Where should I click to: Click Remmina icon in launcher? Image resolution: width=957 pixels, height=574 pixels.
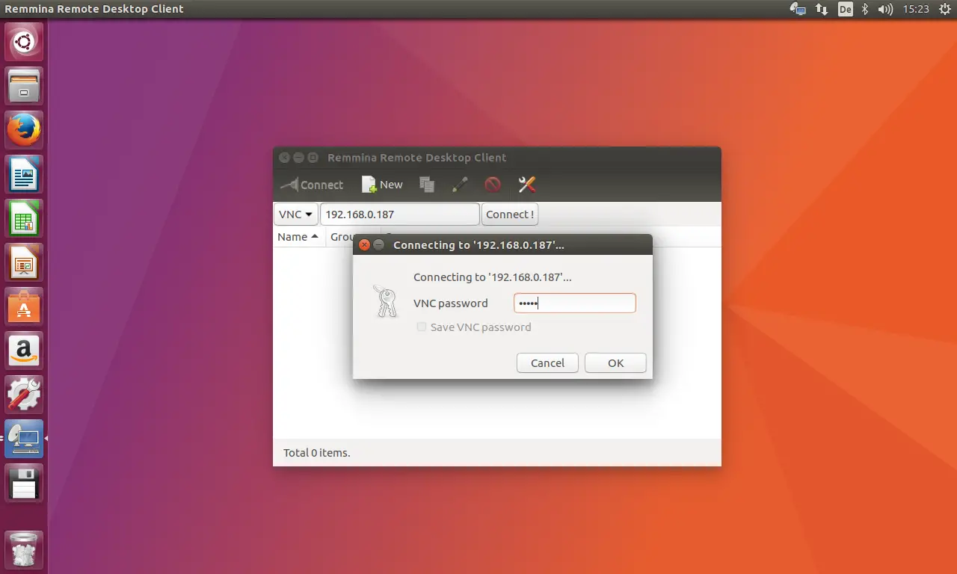(24, 439)
